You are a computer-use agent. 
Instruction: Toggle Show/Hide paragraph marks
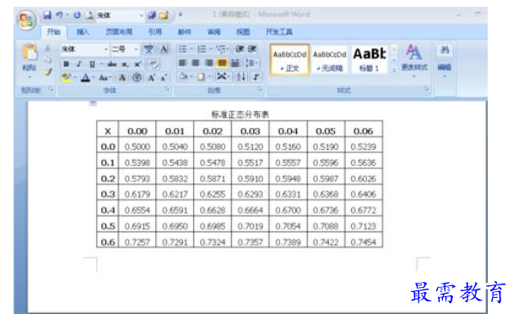coord(256,77)
